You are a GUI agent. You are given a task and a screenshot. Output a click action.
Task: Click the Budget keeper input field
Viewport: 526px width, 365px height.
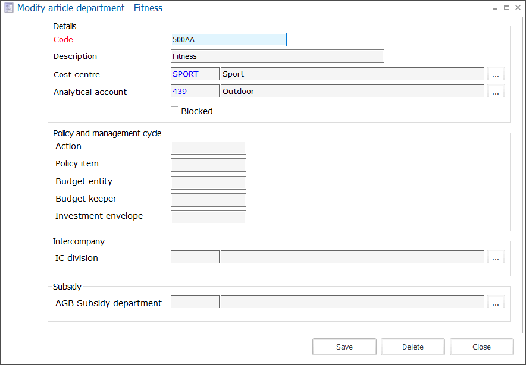208,200
